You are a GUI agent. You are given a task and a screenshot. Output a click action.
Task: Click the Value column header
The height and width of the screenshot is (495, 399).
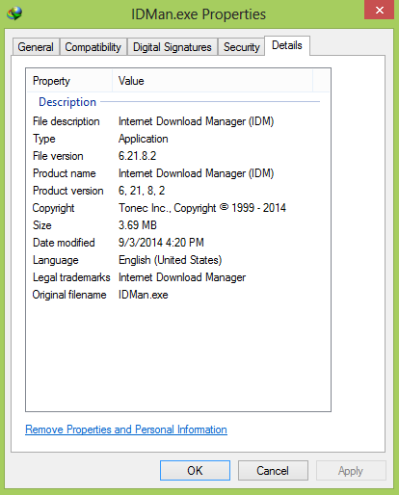point(212,81)
